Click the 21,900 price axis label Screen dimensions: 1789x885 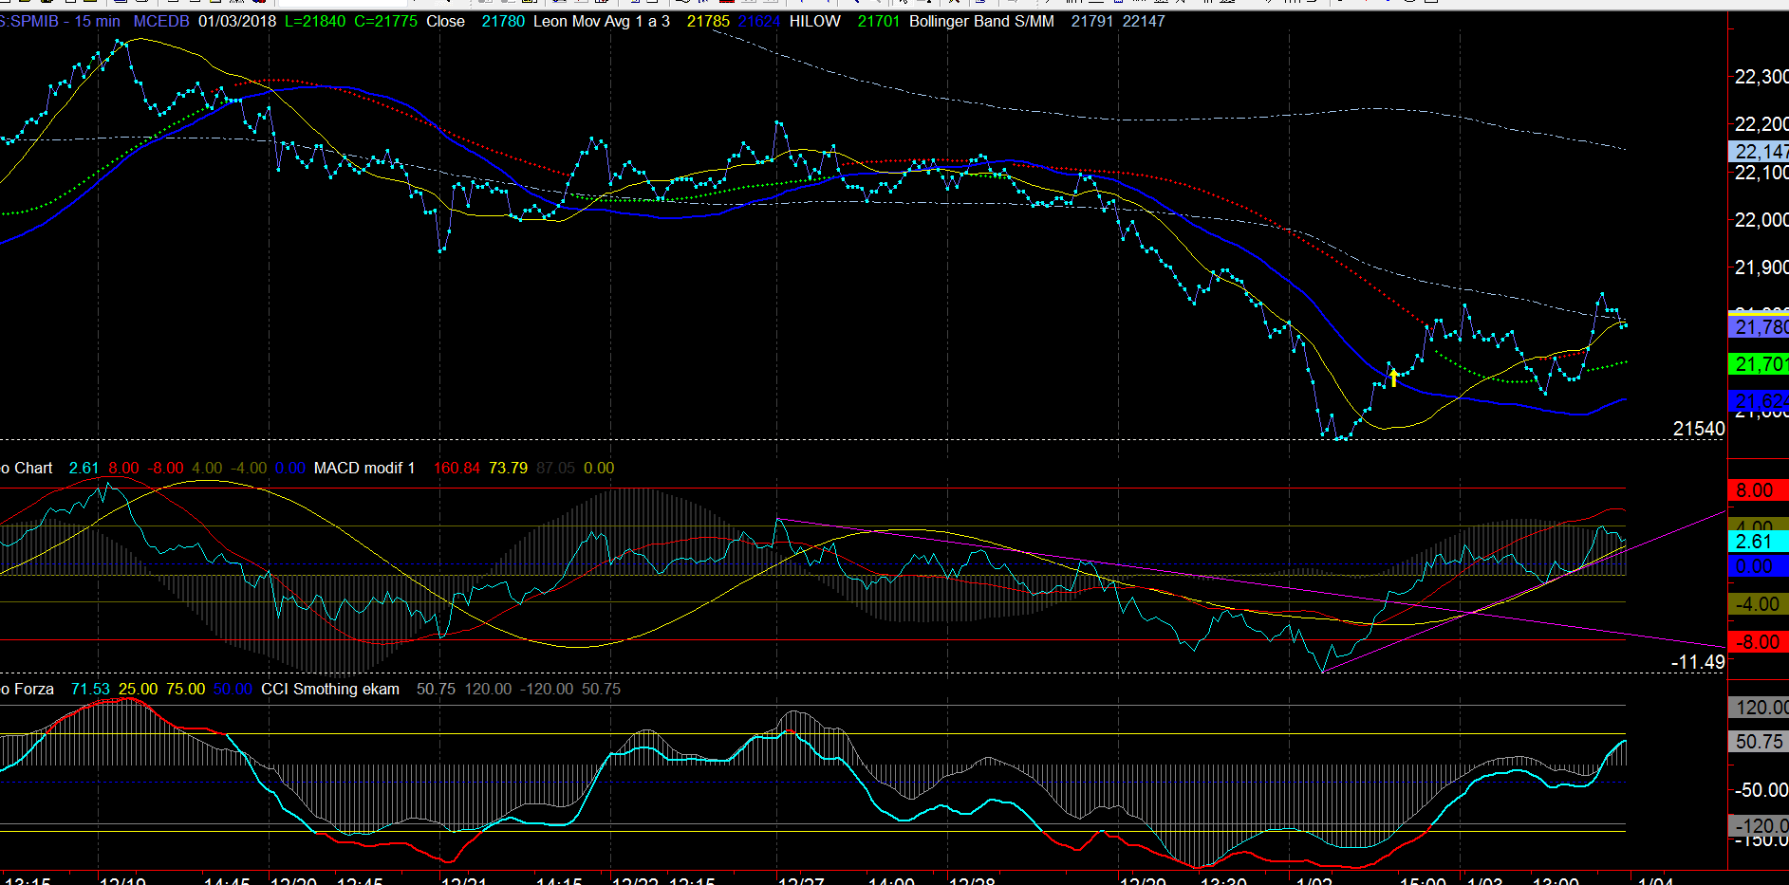coord(1761,267)
